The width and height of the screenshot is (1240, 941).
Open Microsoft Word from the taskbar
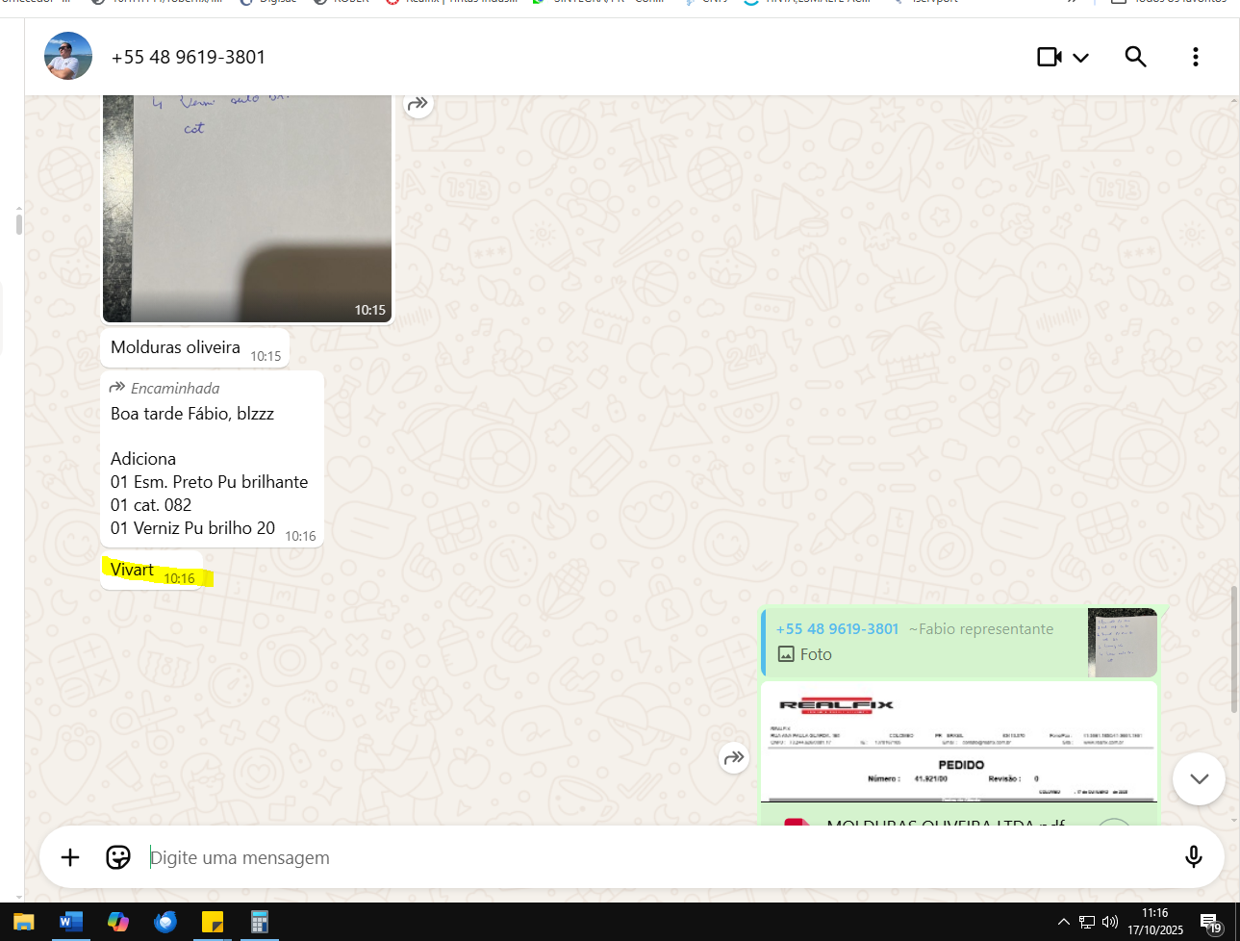(70, 922)
